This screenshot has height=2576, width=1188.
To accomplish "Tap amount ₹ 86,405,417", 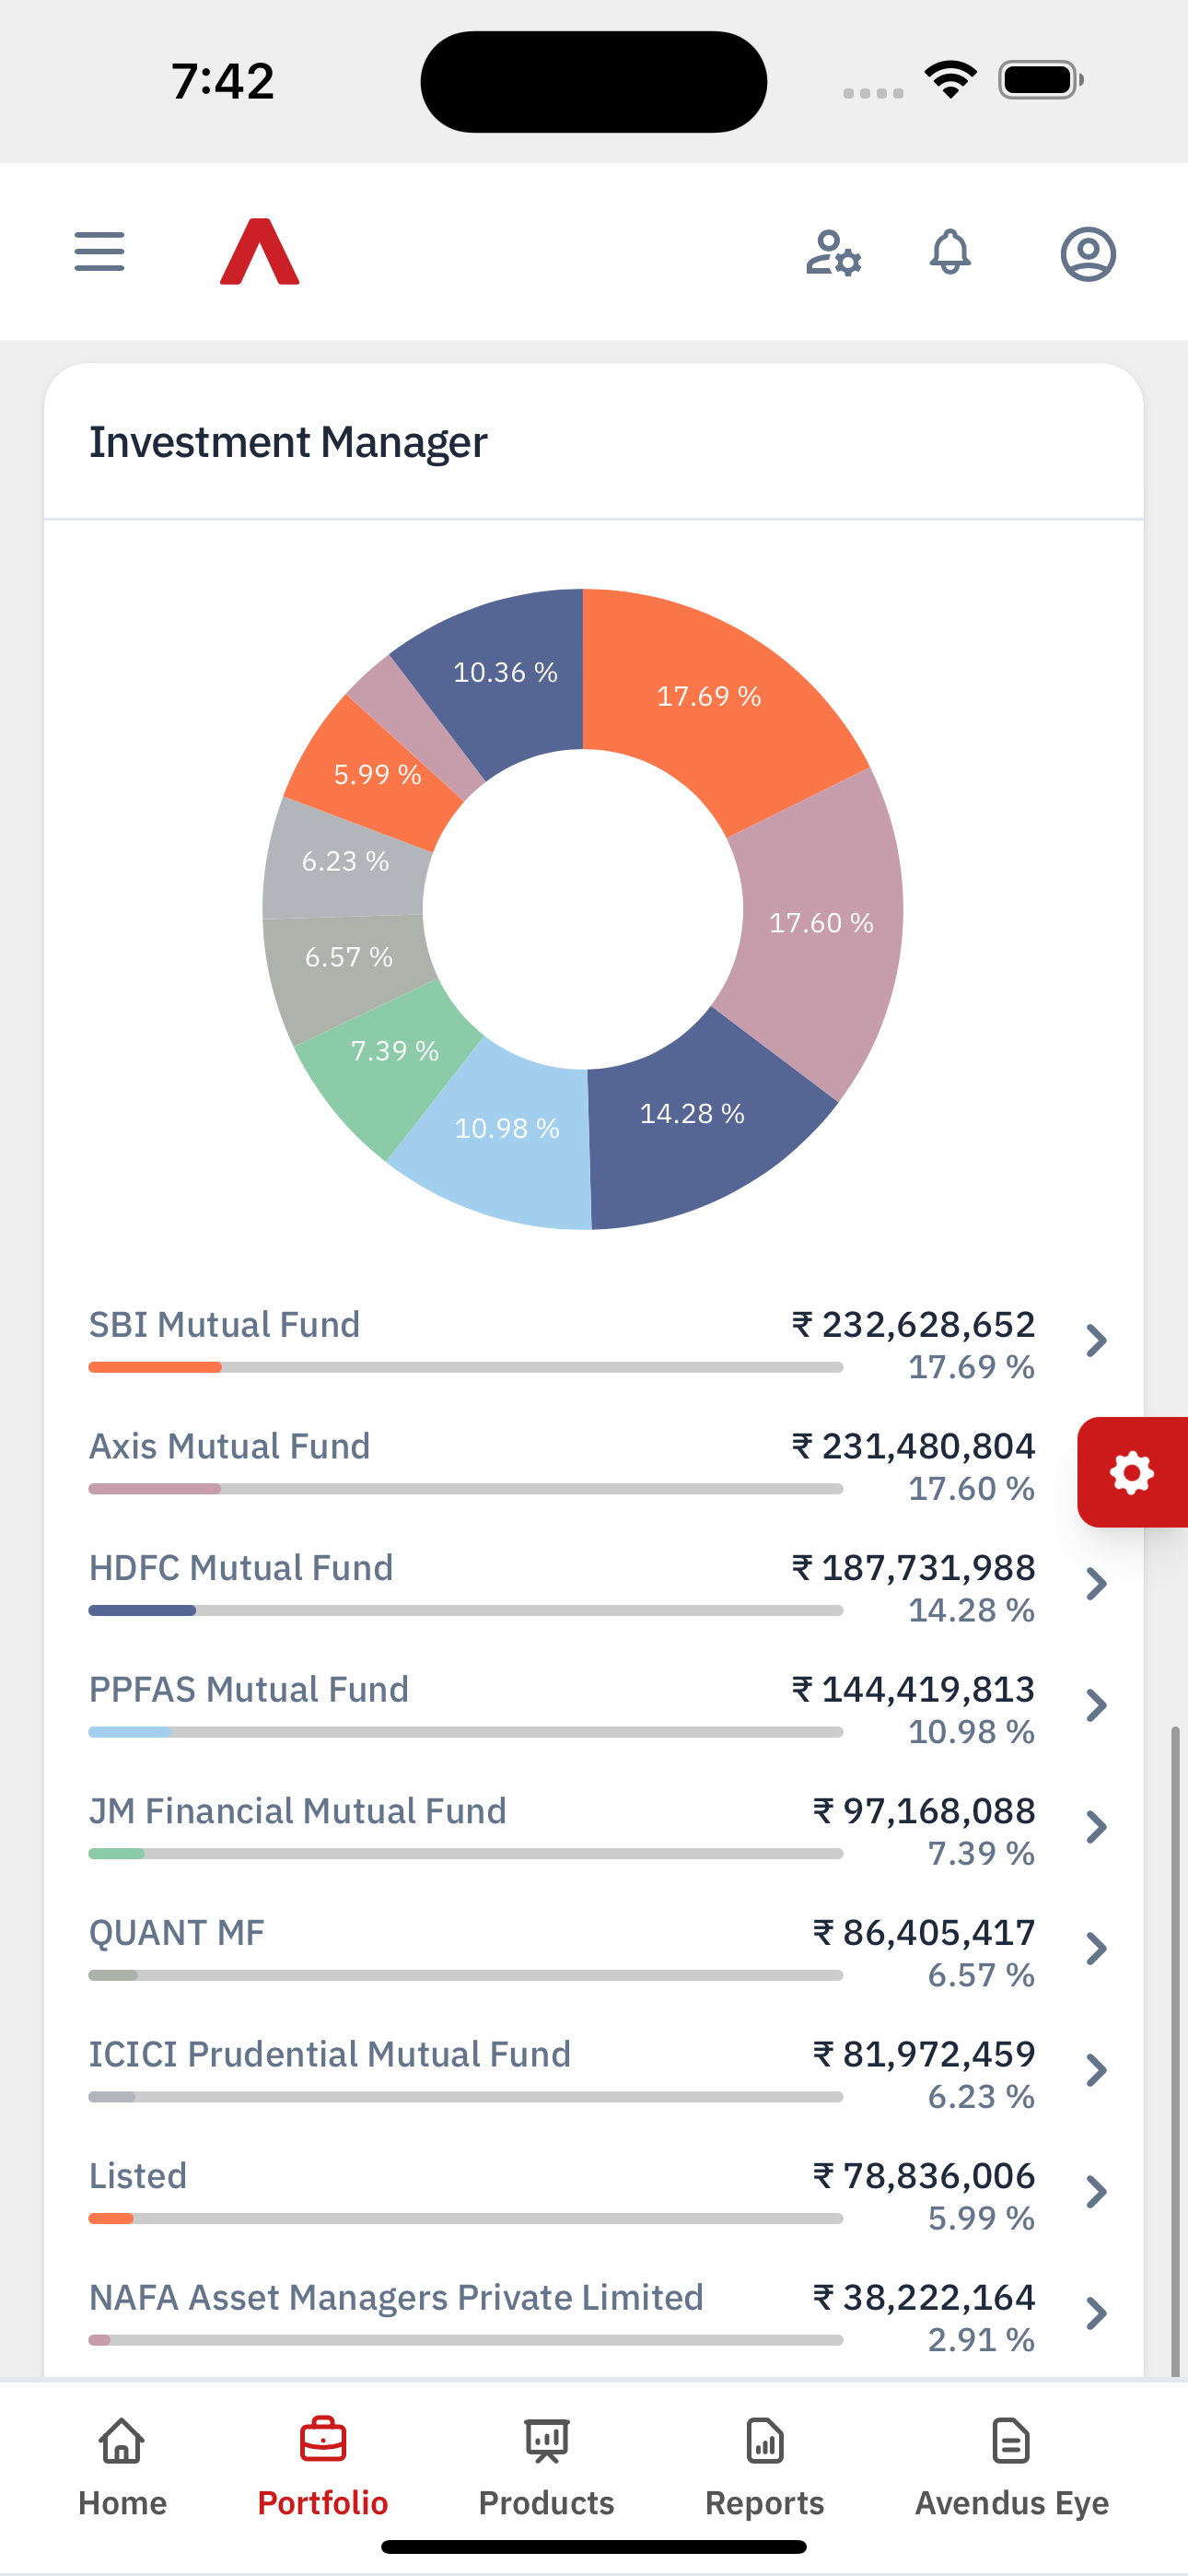I will click(x=924, y=1932).
